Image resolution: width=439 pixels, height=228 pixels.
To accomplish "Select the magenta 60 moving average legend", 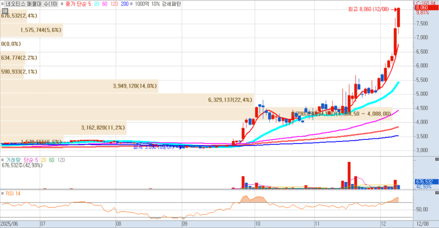I will tap(105, 4).
